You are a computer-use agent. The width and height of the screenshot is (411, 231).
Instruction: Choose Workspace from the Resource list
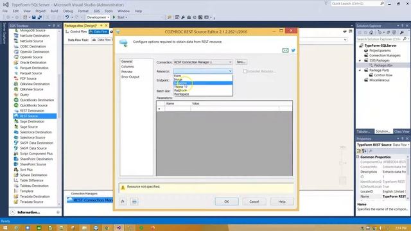click(203, 94)
